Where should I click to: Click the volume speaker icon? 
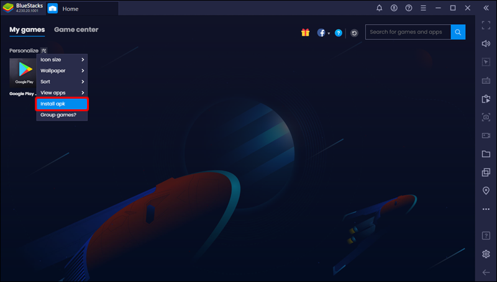(486, 43)
